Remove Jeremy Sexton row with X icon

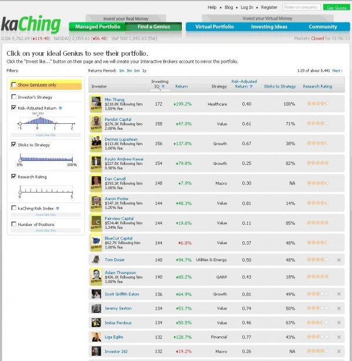[x=339, y=308]
